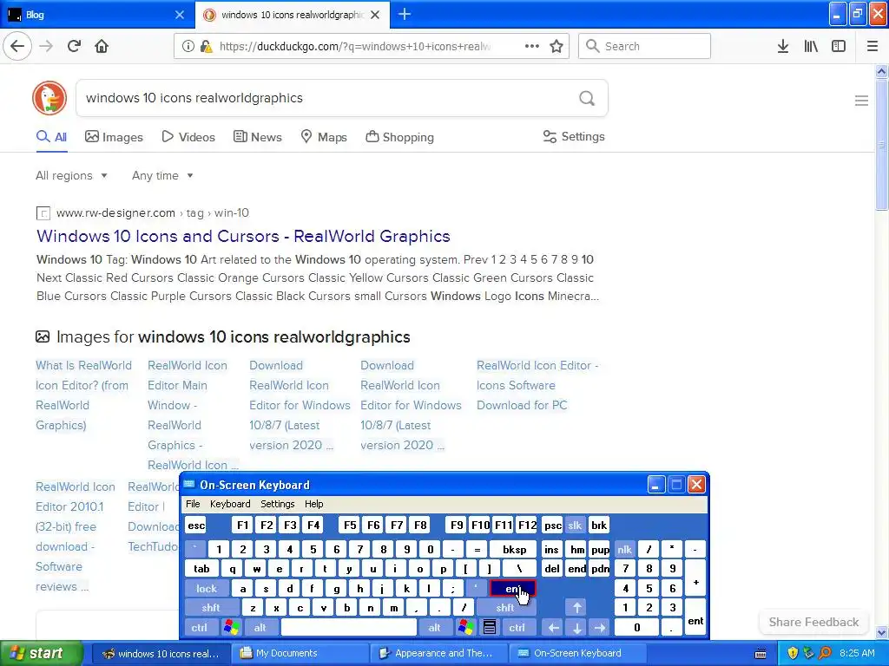The width and height of the screenshot is (889, 666).
Task: Click the esc key on keyboard
Action: [x=196, y=525]
